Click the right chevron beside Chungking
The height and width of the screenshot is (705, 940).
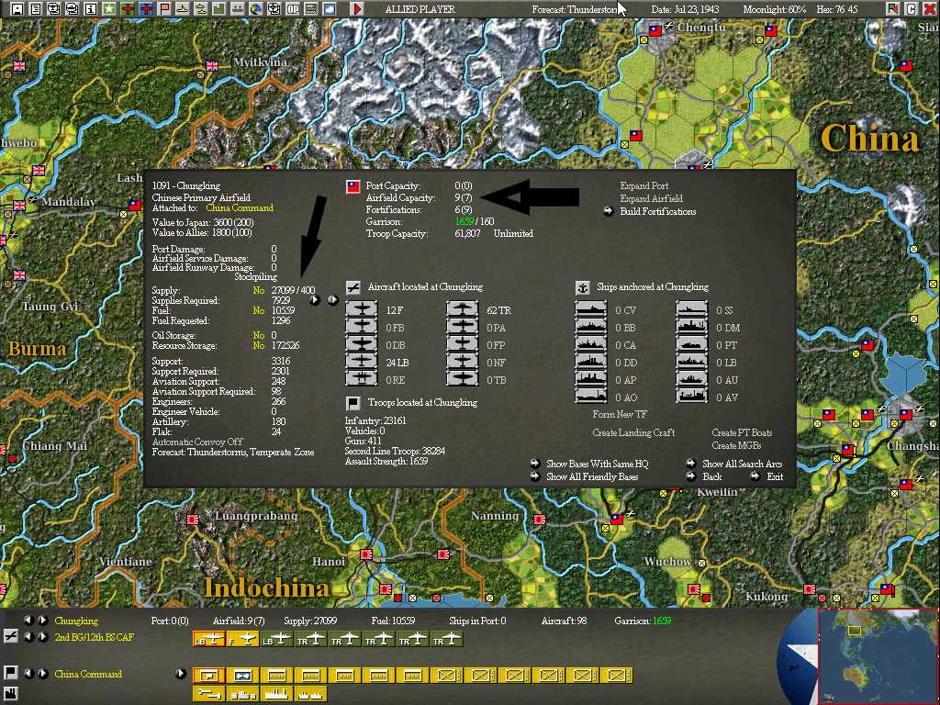(41, 621)
